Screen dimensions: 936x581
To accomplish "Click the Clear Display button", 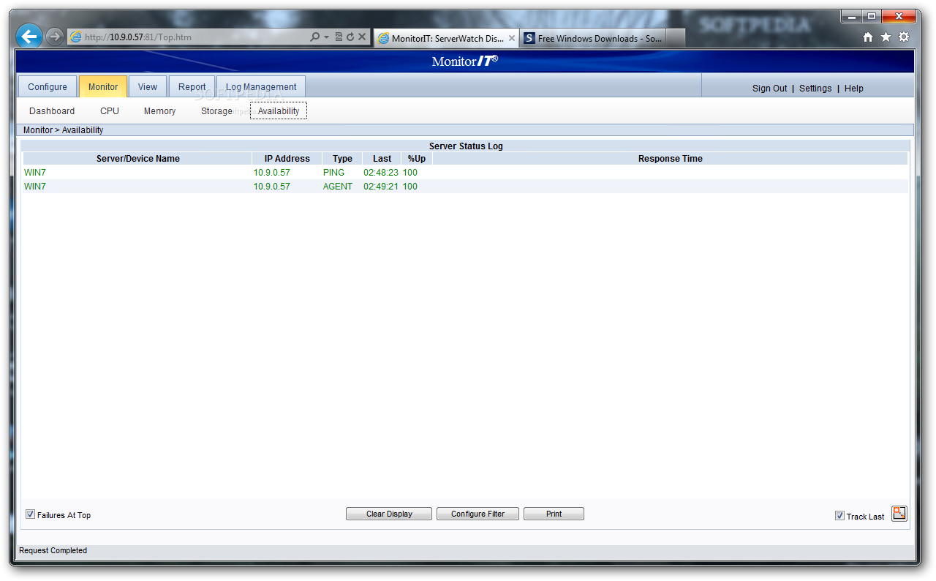I will 389,514.
